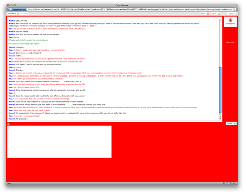Click the 'yes i am here' message from Austin
Image resolution: width=244 pixels, height=193 pixels.
tap(18, 21)
